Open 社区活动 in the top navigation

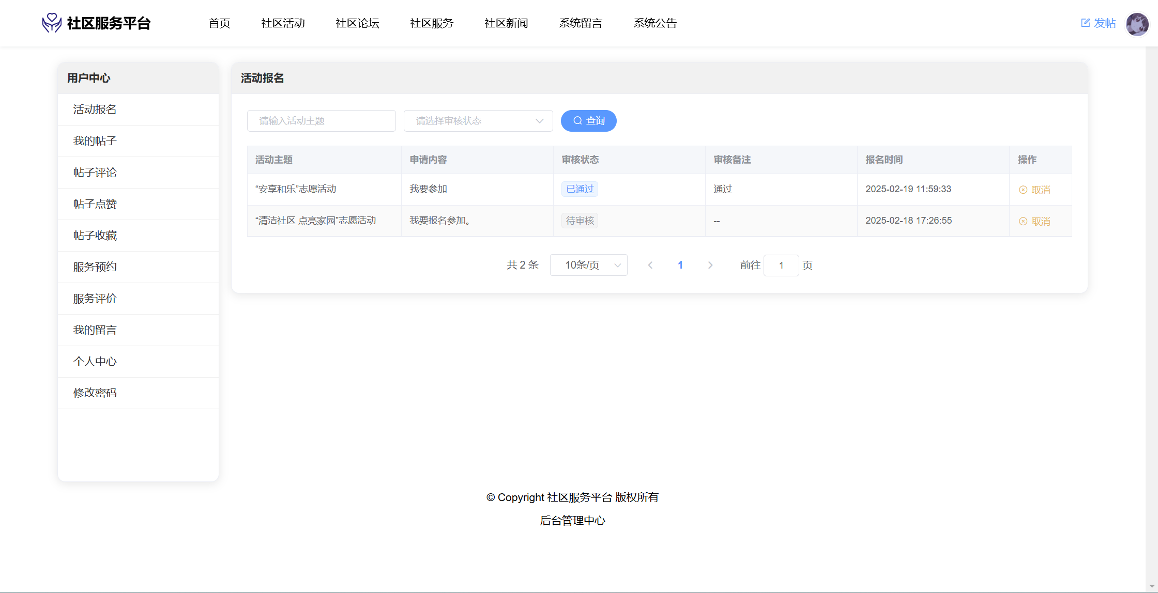(283, 23)
